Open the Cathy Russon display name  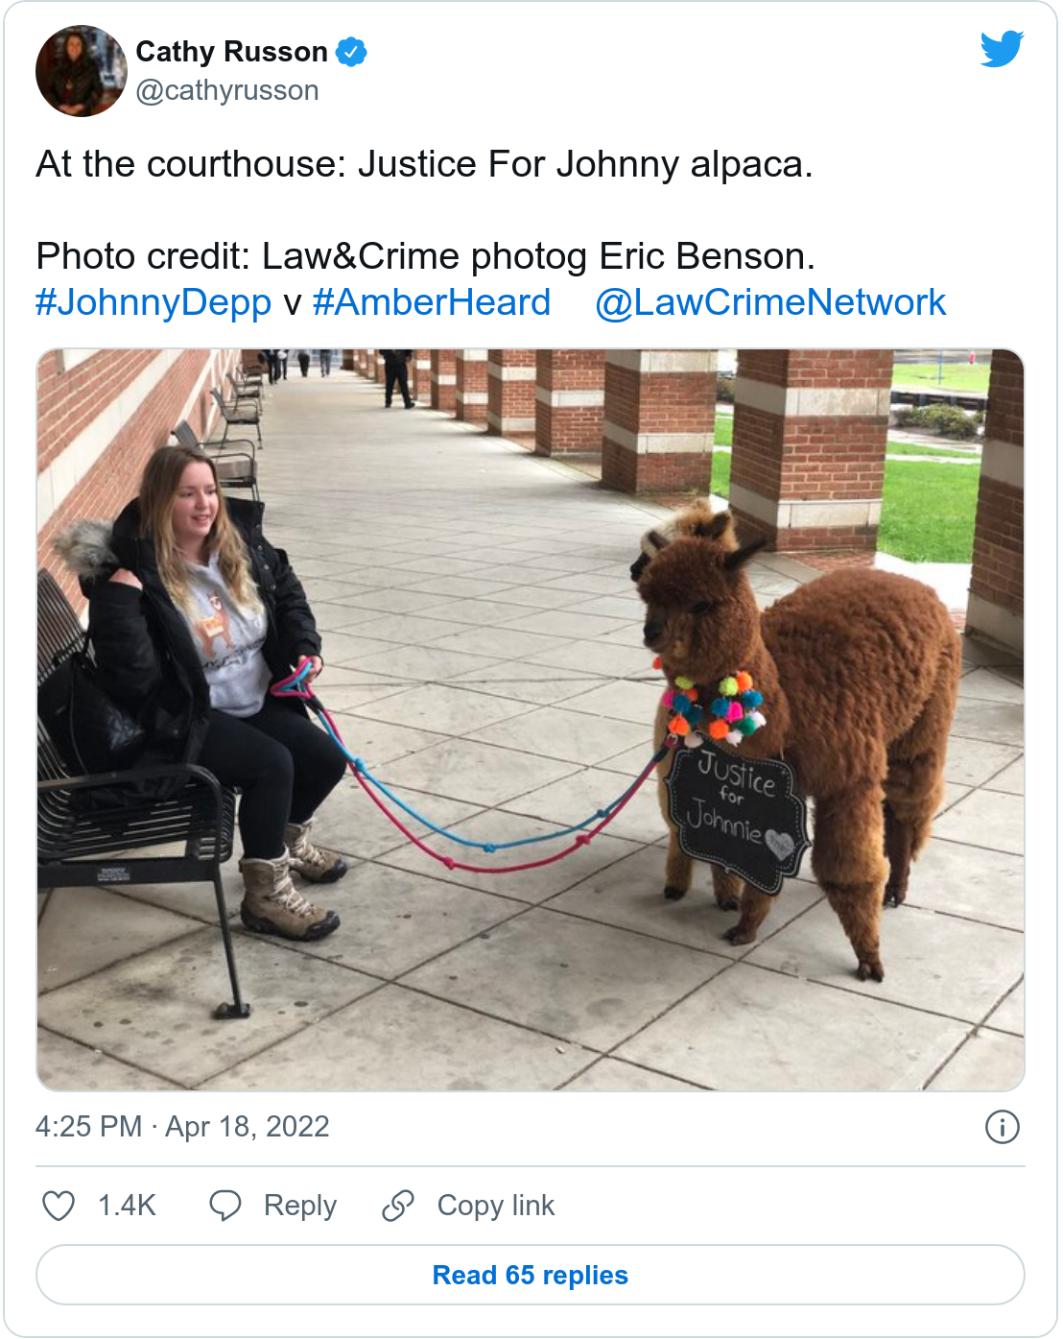click(232, 52)
